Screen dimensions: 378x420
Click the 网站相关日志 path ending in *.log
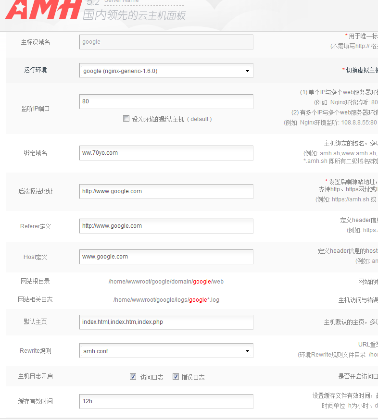click(166, 300)
